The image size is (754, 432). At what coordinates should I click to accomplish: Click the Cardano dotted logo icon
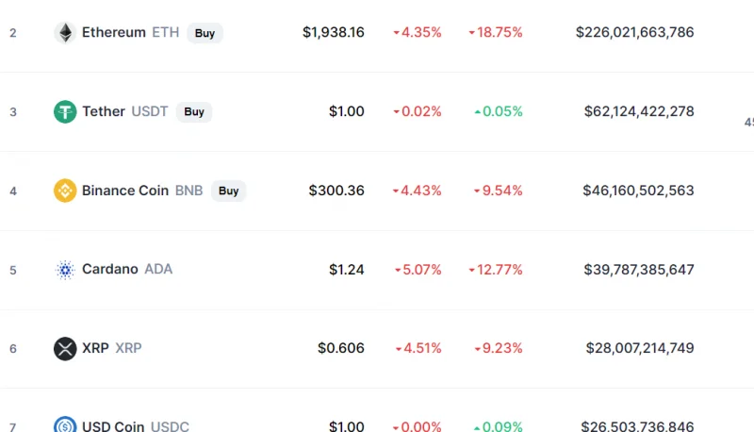click(x=65, y=270)
